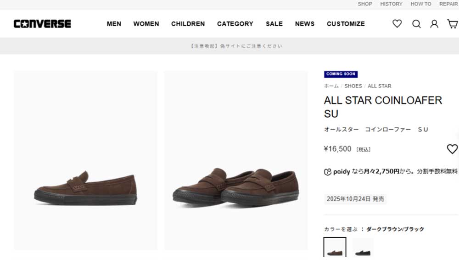Open the wishlist heart icon in header

(397, 24)
